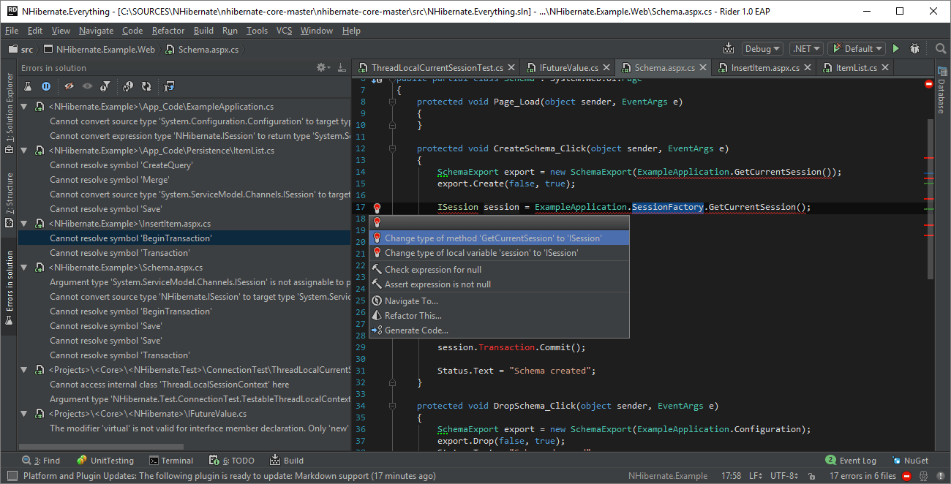Click the export errors icon in panel toolbar

170,86
